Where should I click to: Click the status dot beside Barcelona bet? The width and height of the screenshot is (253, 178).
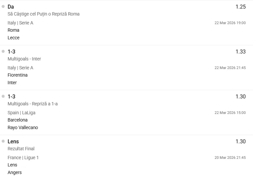click(3, 96)
